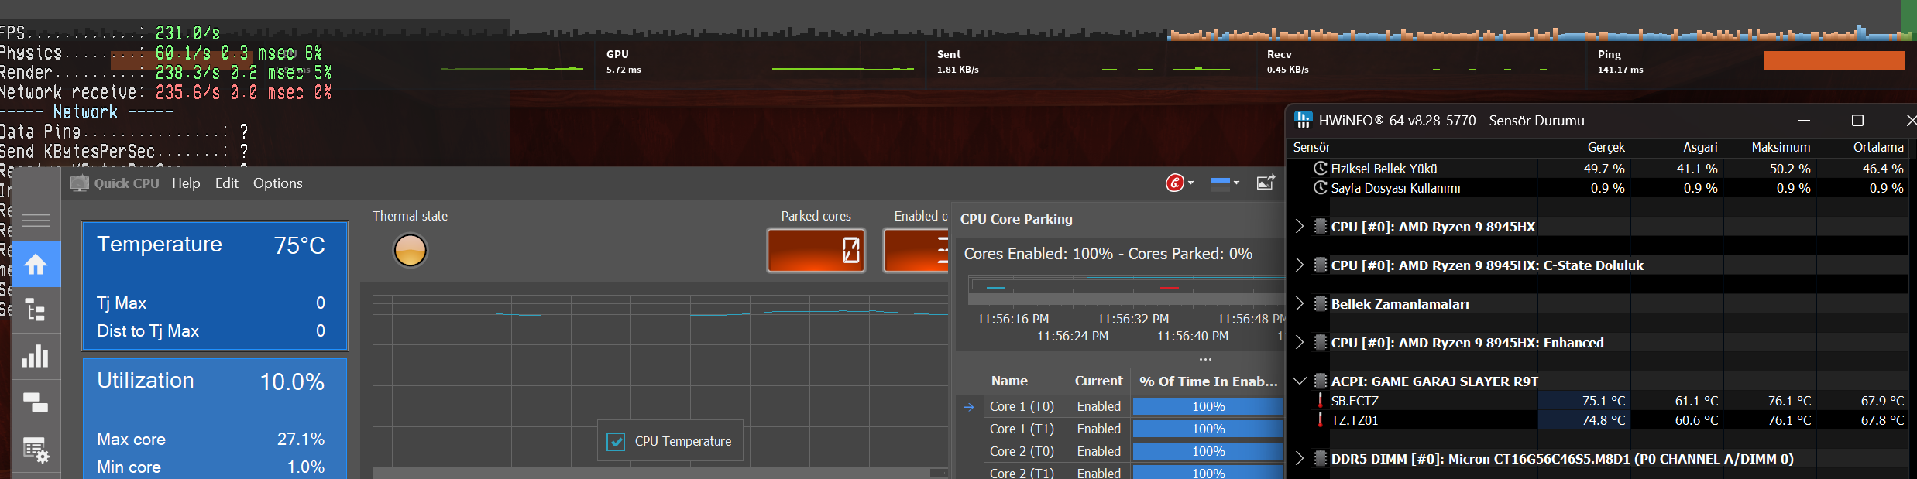Open the list-with-gear settings icon in sidebar
1917x479 pixels.
(x=36, y=450)
